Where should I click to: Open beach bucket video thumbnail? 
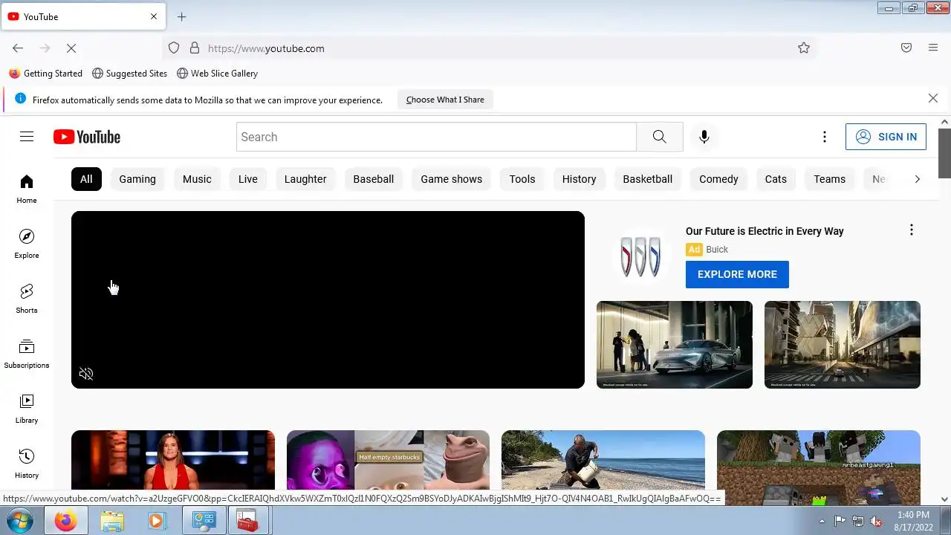click(x=603, y=460)
